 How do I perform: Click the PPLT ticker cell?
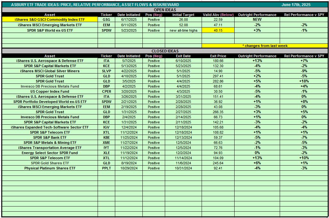pyautogui.click(x=106, y=168)
